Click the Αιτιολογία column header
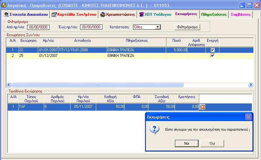This screenshot has height=160, width=261. pos(83,42)
